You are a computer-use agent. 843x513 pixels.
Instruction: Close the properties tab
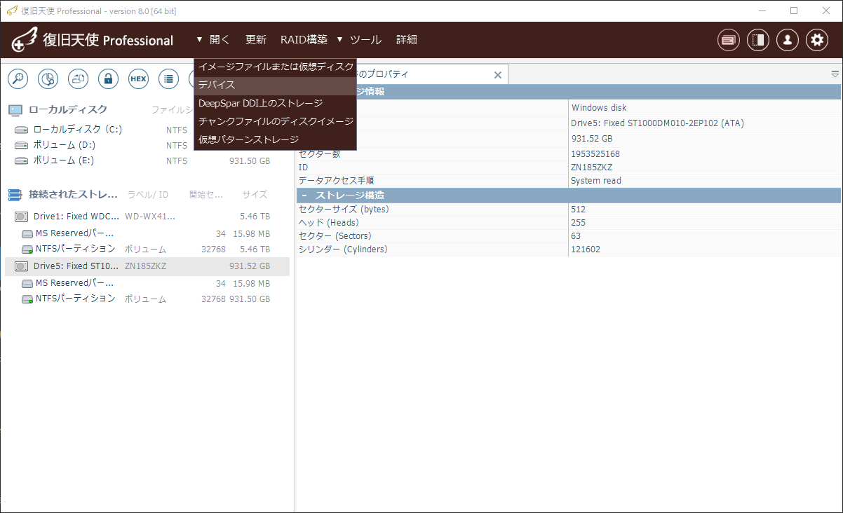[498, 74]
